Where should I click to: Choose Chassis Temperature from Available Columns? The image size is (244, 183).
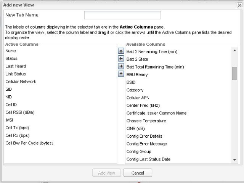(x=146, y=121)
